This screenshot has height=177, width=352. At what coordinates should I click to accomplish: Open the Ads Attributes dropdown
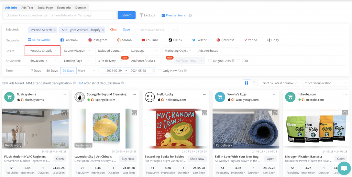click(218, 51)
